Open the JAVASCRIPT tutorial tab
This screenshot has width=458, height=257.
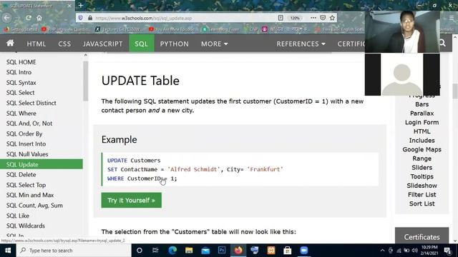[103, 44]
